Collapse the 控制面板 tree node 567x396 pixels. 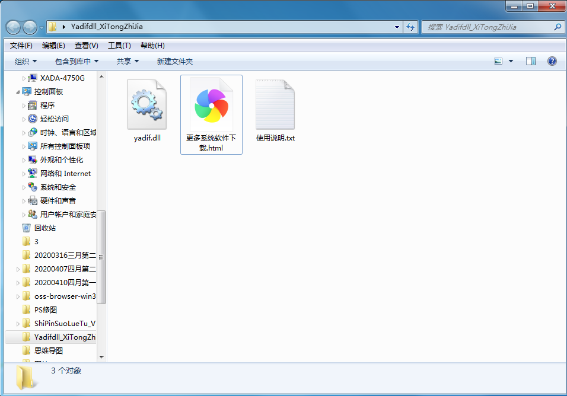[x=18, y=92]
